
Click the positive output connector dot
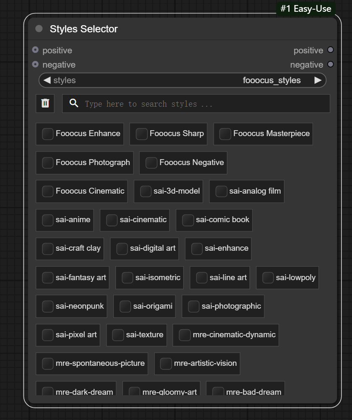(330, 50)
